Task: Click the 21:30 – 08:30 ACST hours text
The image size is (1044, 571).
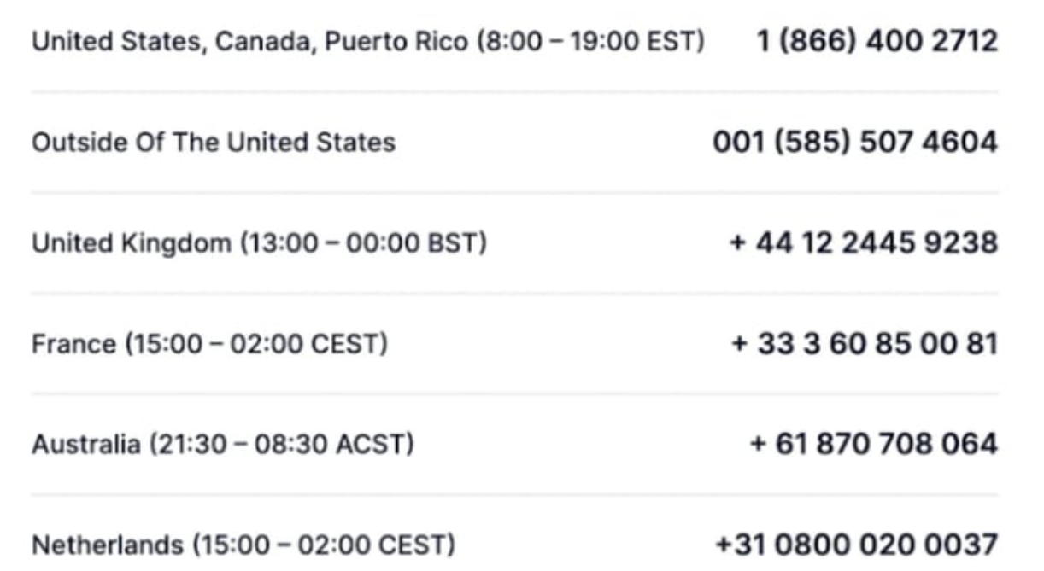Action: click(280, 445)
